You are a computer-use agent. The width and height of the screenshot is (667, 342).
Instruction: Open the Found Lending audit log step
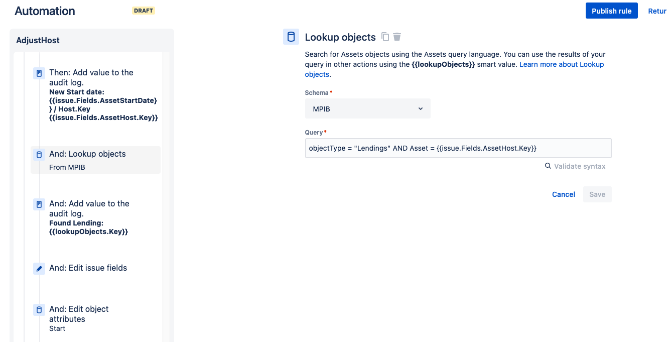click(95, 217)
